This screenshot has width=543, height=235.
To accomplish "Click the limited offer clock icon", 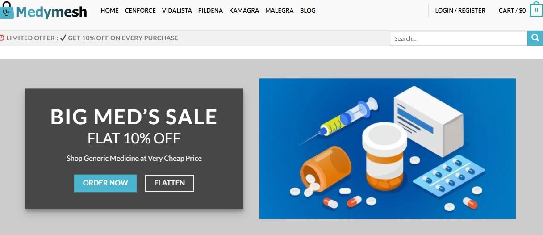I will [2, 38].
